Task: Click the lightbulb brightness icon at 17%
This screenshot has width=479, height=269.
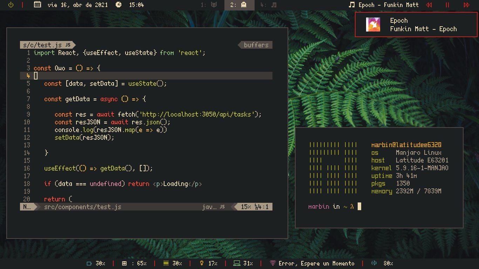Action: pyautogui.click(x=202, y=263)
